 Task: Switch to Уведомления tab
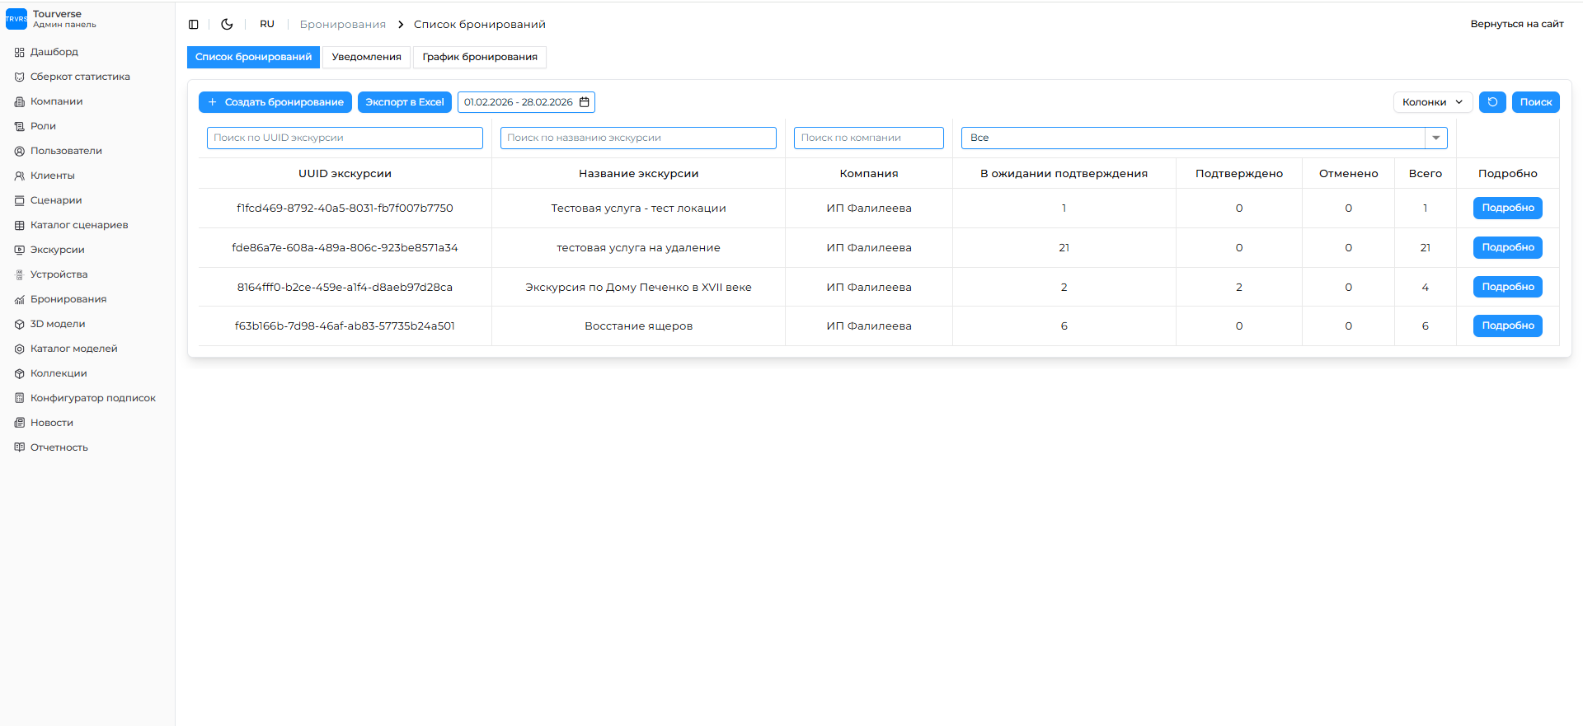point(366,57)
